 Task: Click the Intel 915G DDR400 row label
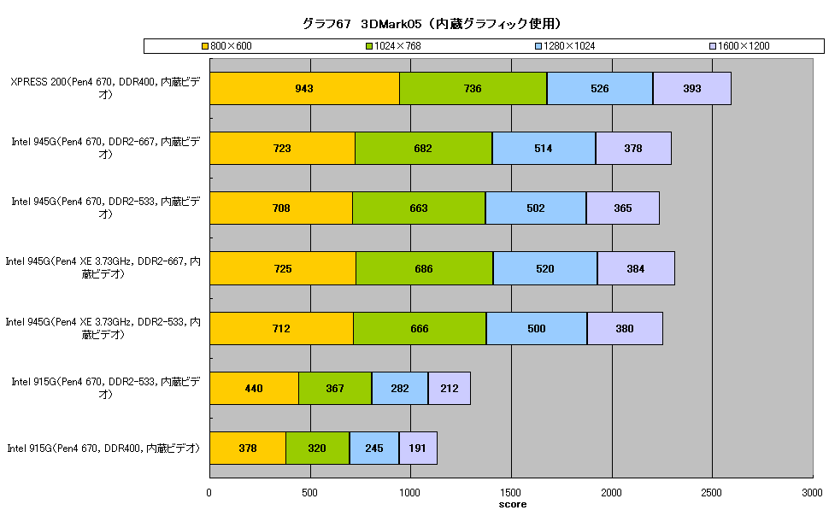point(103,449)
